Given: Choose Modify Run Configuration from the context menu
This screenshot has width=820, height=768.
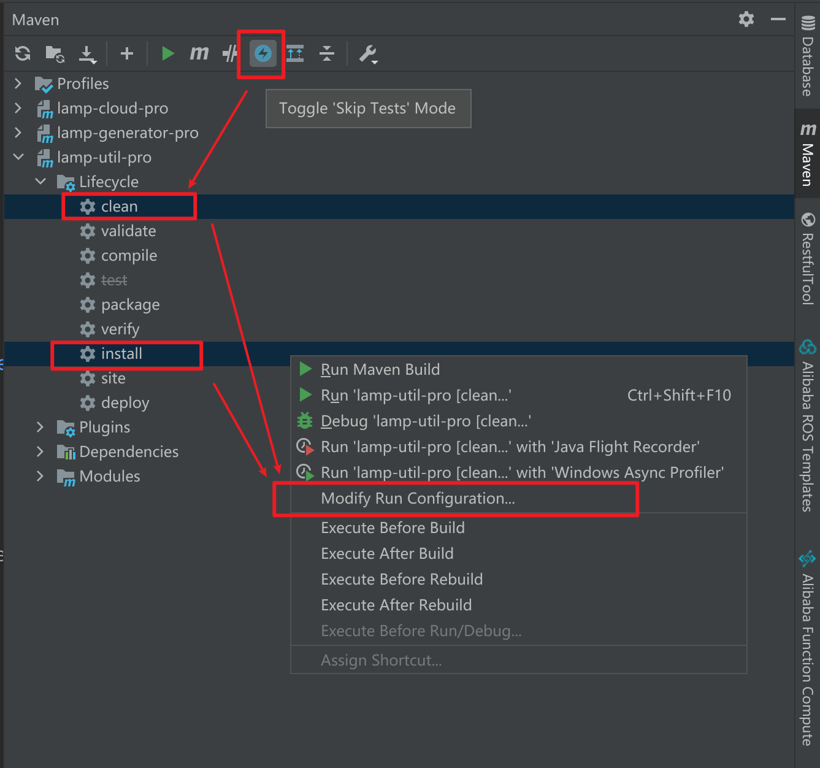Looking at the screenshot, I should 418,499.
